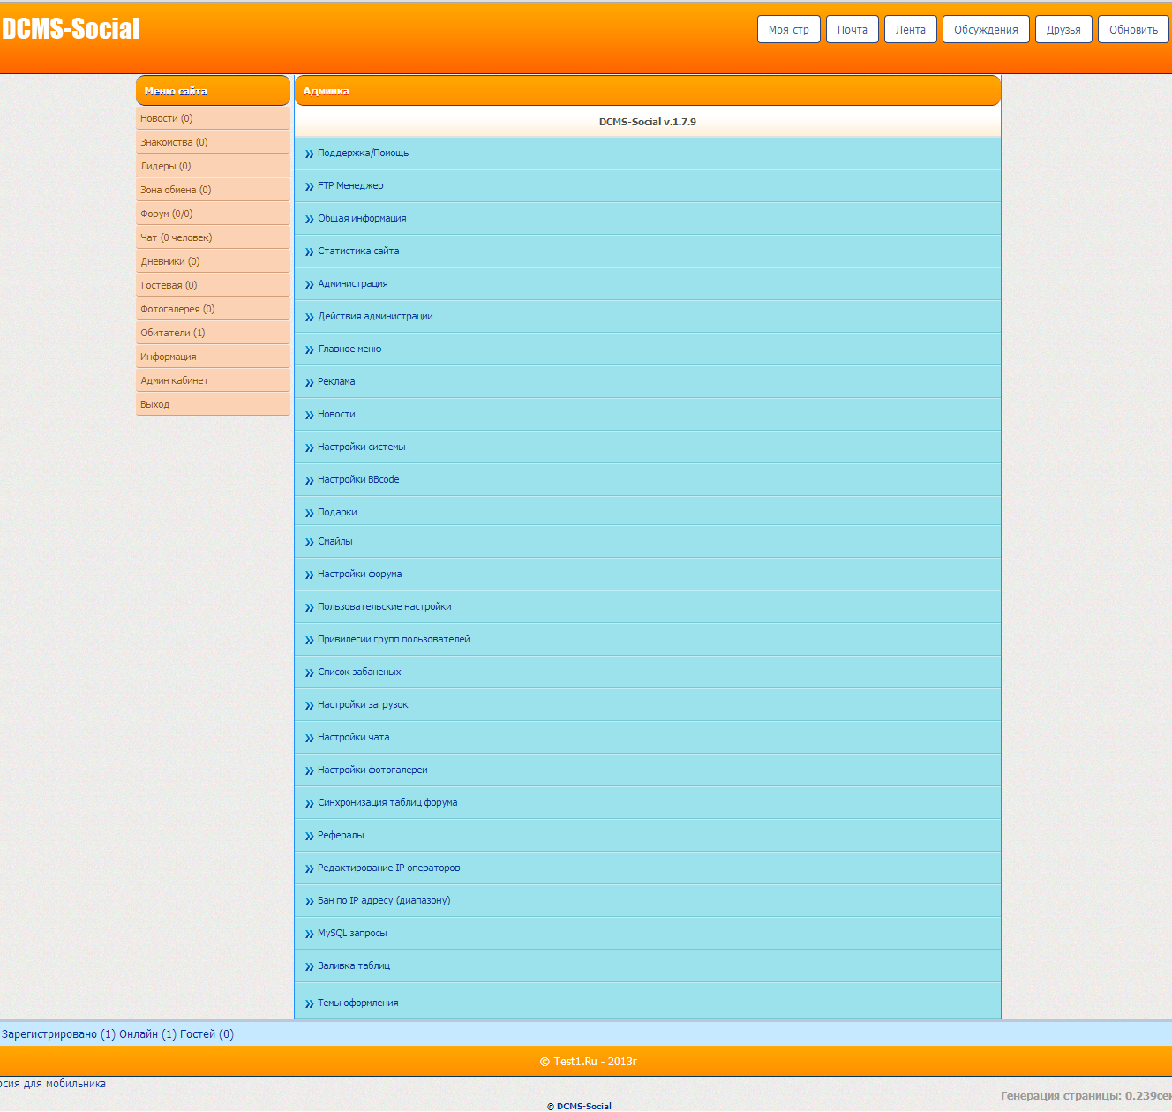Open the Рефералы section
Image resolution: width=1172 pixels, height=1112 pixels.
tap(341, 835)
